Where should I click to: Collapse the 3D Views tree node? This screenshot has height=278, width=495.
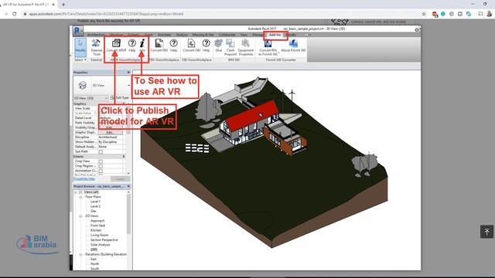(x=80, y=216)
